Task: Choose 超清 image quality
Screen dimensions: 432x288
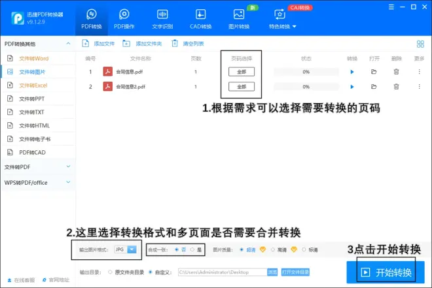Action: click(247, 250)
